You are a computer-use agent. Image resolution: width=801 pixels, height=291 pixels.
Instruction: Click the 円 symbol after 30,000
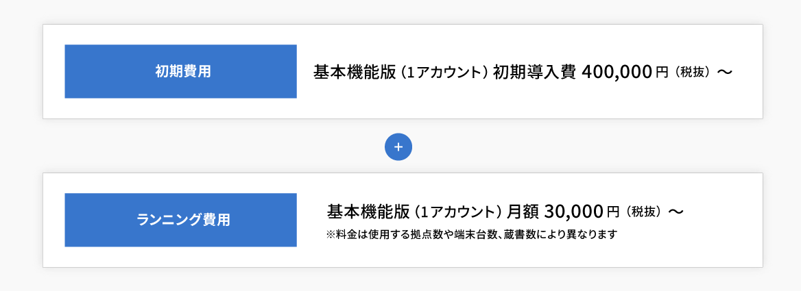coord(613,211)
